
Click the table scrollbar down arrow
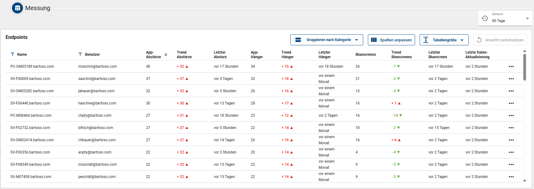(524, 181)
